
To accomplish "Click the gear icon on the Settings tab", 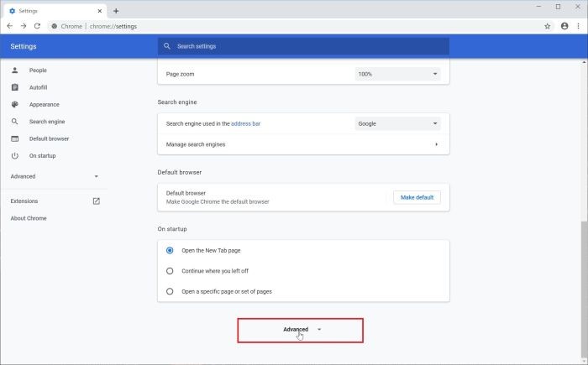I will coord(12,11).
